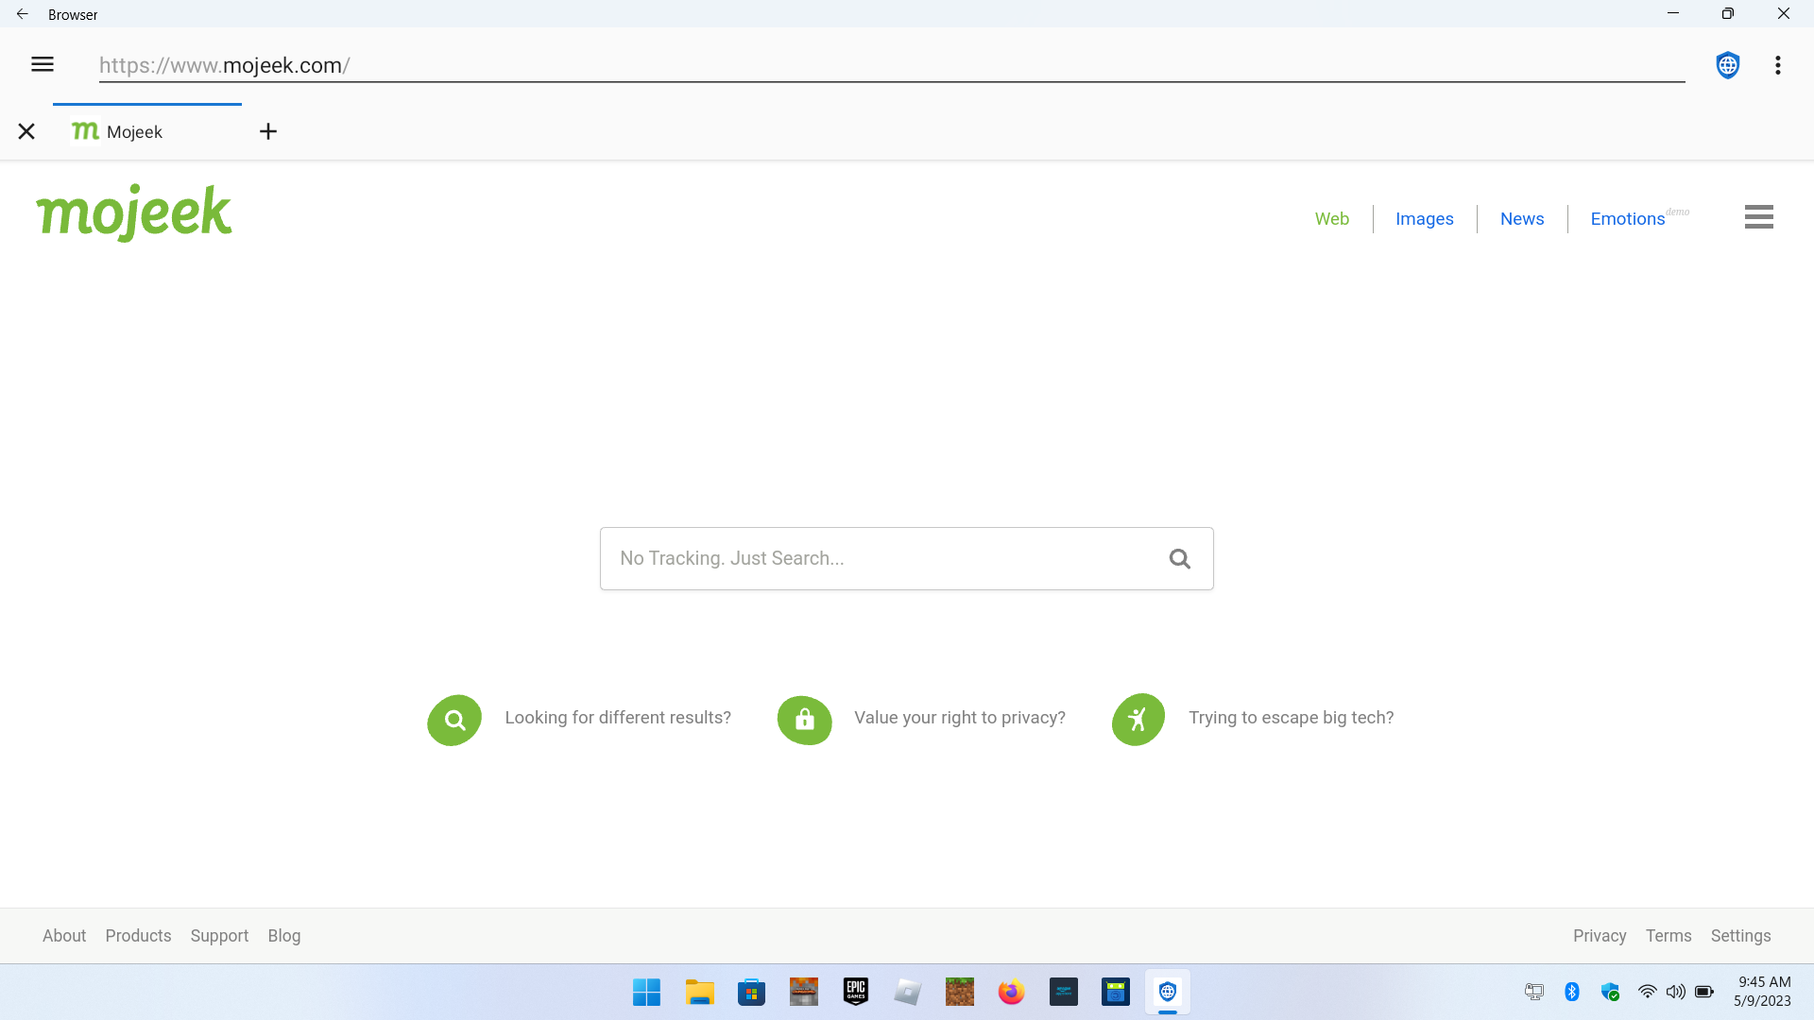Switch to Images search
This screenshot has width=1814, height=1020.
pyautogui.click(x=1424, y=218)
